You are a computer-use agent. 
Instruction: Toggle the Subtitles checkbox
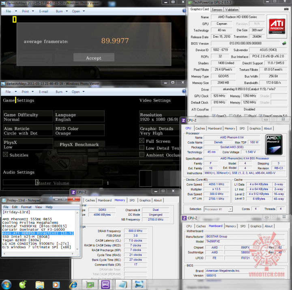[5, 154]
